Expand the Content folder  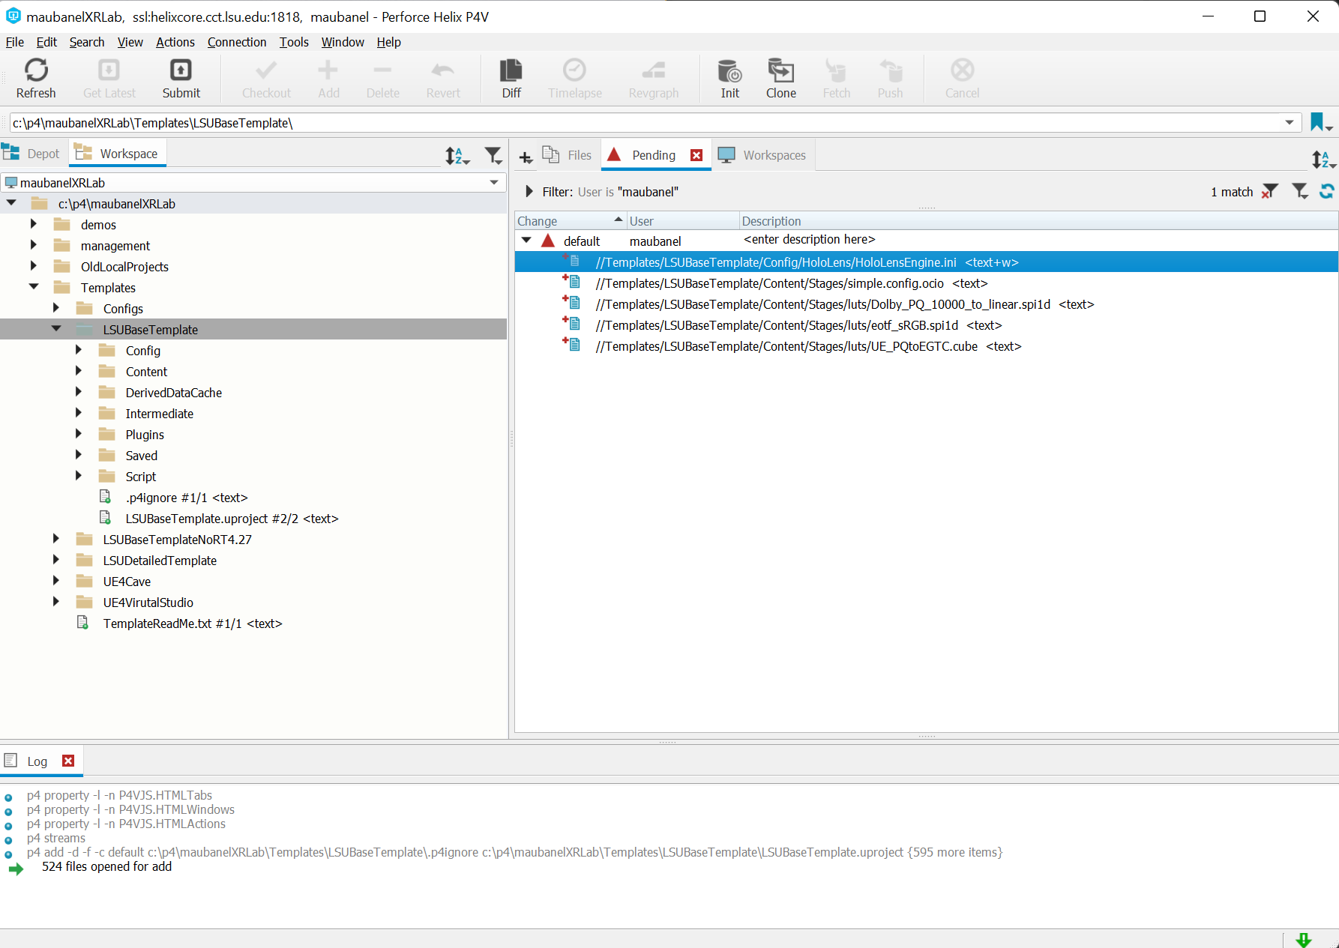tap(78, 371)
